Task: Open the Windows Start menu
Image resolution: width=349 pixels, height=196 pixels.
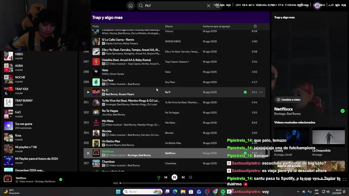Action: pyautogui.click(x=118, y=192)
